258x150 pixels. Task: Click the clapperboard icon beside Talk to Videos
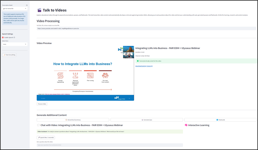[39, 10]
